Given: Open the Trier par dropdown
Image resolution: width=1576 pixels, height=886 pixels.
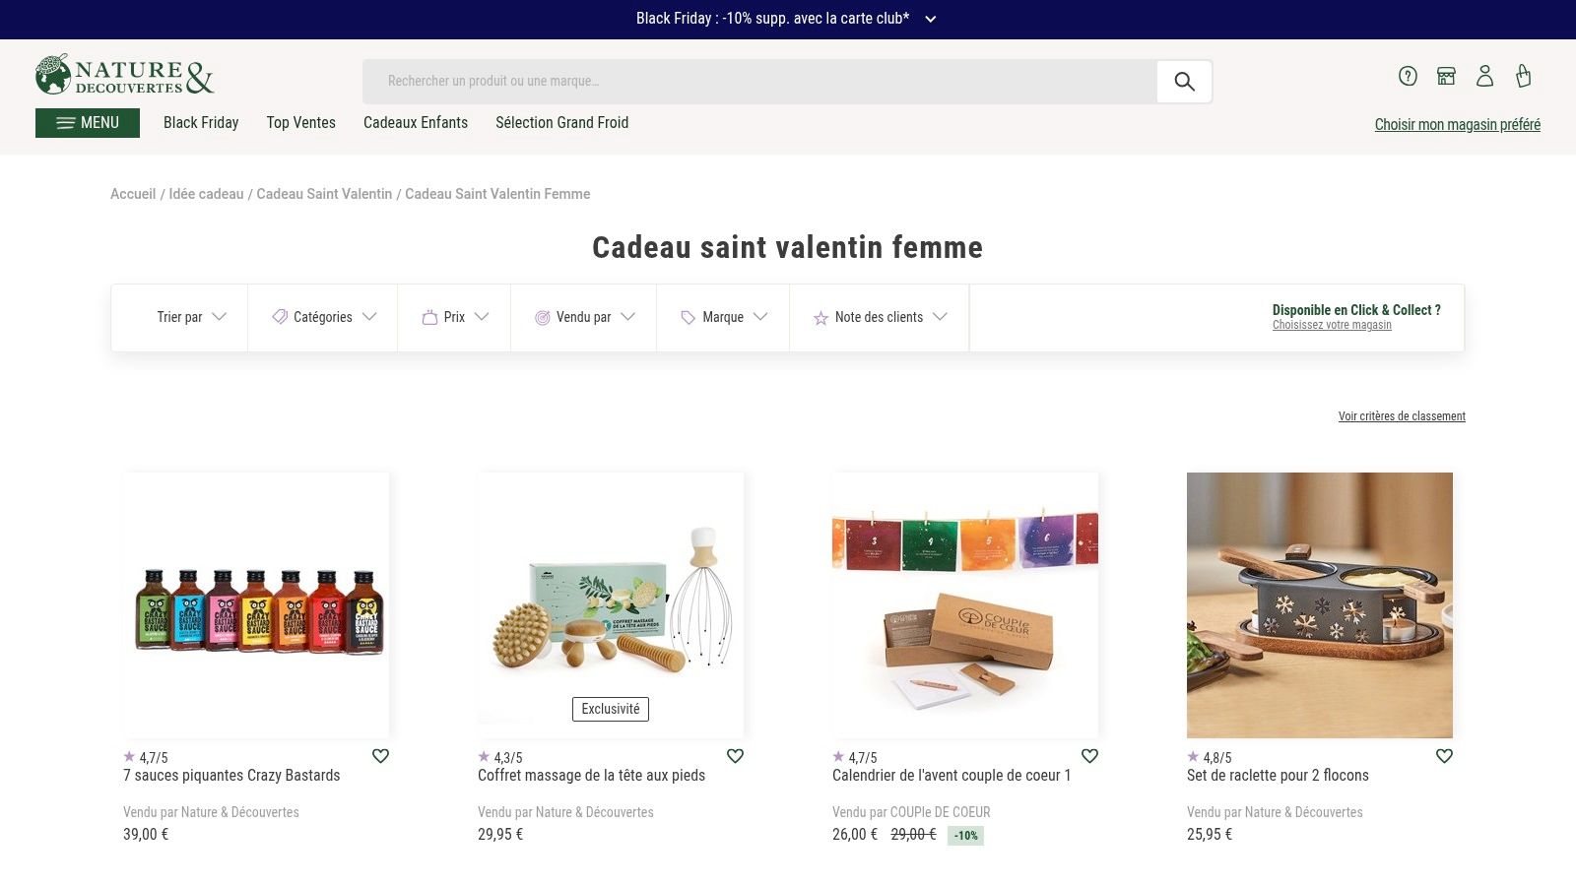Looking at the screenshot, I should pyautogui.click(x=191, y=317).
